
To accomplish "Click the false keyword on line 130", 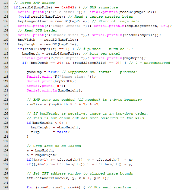I will [62, 132].
